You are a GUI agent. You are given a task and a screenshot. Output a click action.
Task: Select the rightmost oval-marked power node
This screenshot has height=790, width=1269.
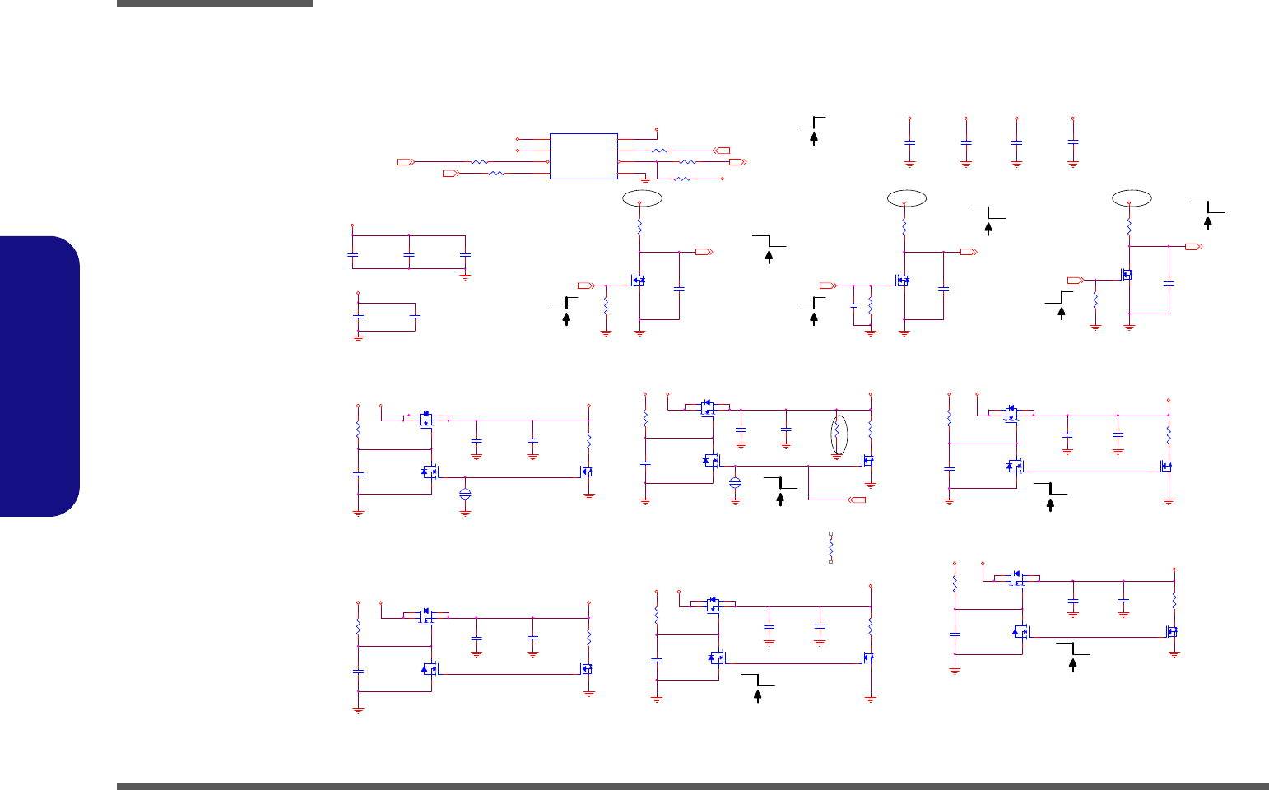click(1131, 197)
